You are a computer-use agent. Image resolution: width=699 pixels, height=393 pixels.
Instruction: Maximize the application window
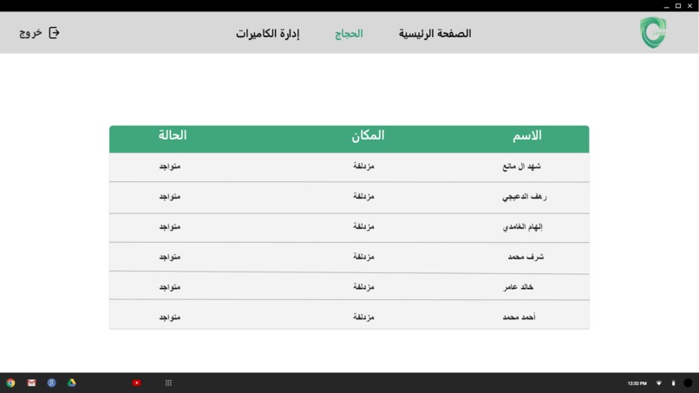coord(678,6)
